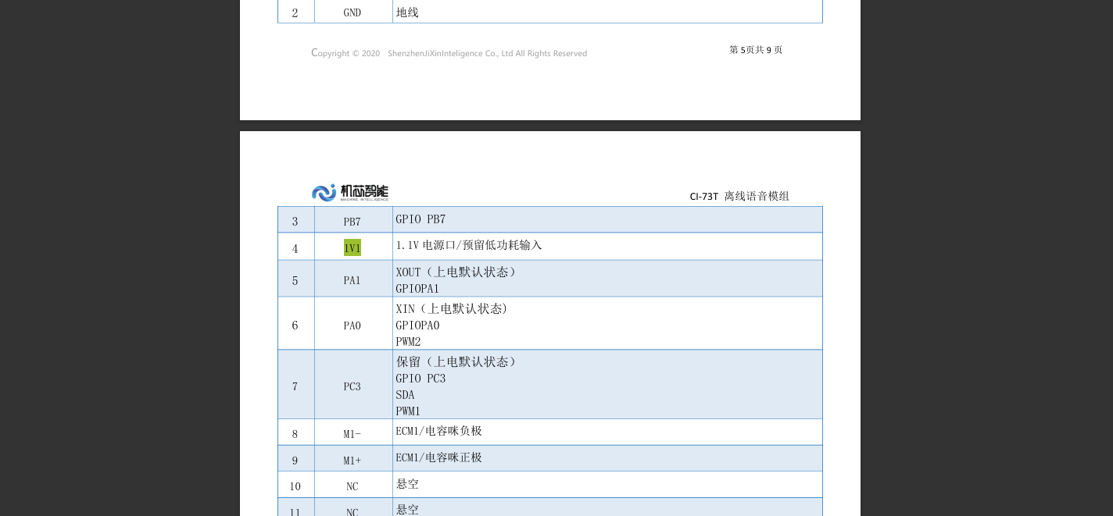Select the GND pin name cell
This screenshot has width=1113, height=516.
[x=353, y=12]
